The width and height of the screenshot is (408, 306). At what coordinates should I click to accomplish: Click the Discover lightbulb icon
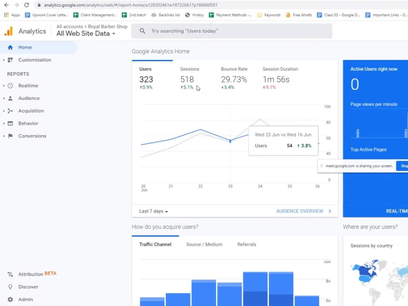click(x=10, y=287)
